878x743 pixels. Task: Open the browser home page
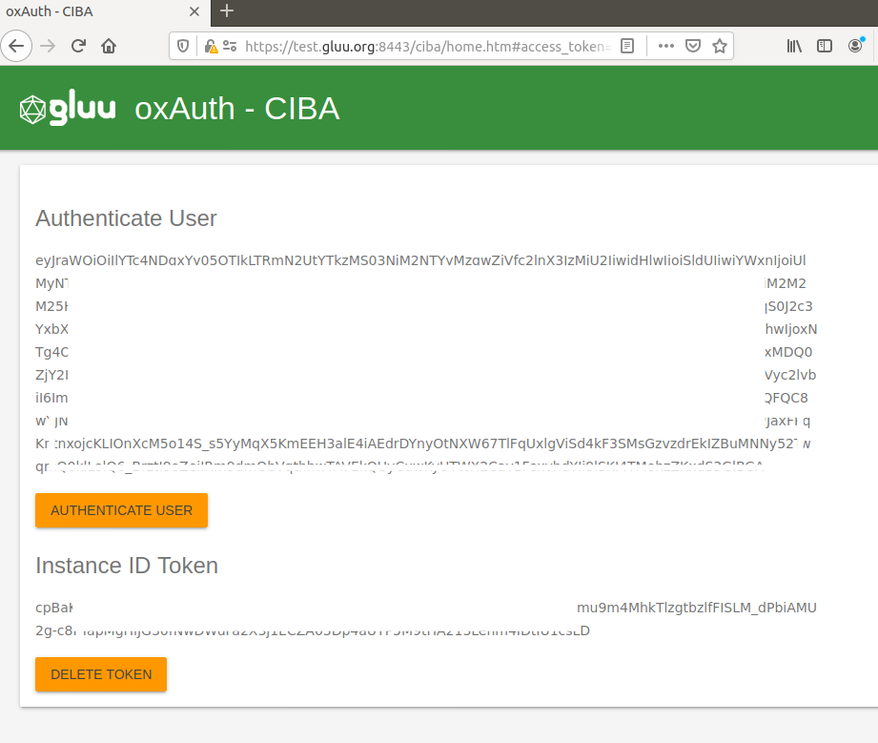coord(109,46)
